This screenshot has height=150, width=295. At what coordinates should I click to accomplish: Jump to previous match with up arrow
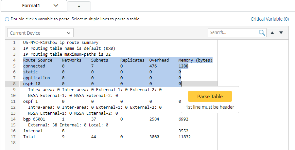tap(272, 33)
